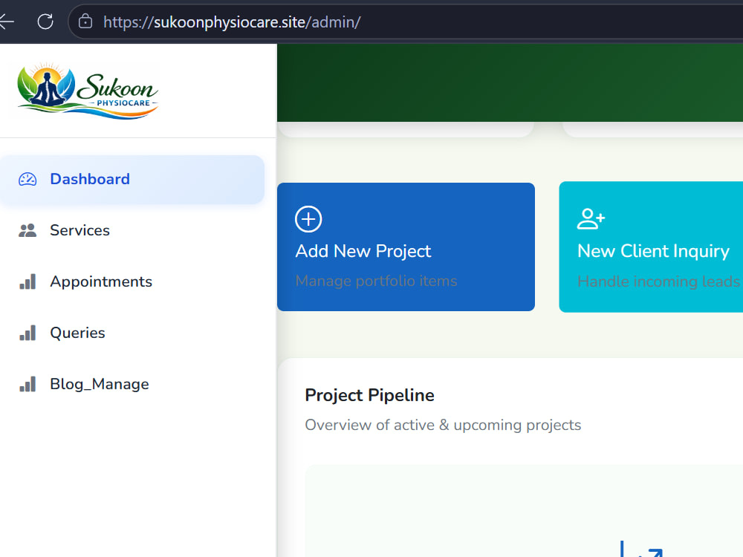Click the Handle incoming leads subtitle
743x557 pixels.
[658, 281]
